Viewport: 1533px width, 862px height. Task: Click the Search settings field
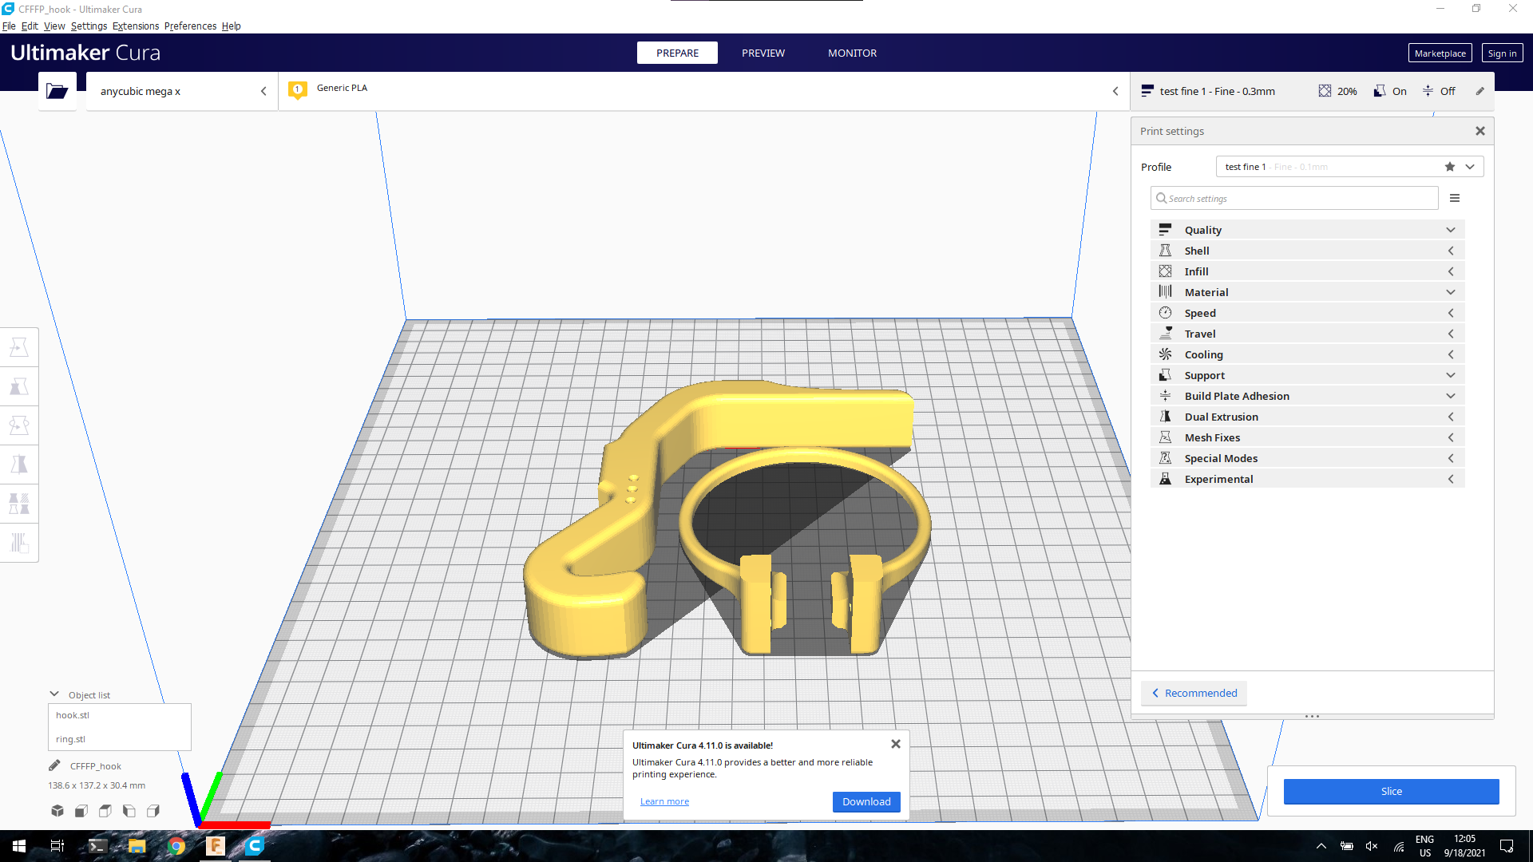(1294, 198)
